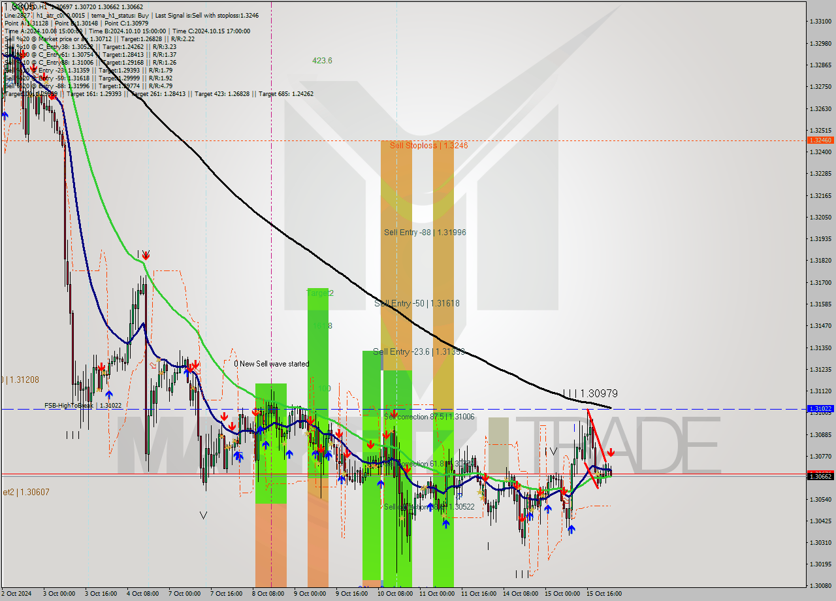The image size is (836, 601).
Task: Click the blue 1.31022 price axis tag
Action: pyautogui.click(x=820, y=409)
